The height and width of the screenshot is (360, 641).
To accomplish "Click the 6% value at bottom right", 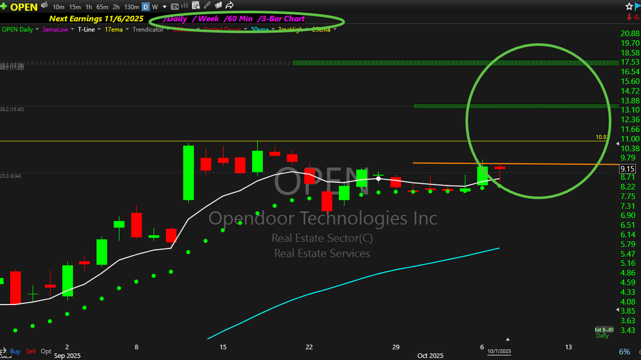I will [624, 352].
